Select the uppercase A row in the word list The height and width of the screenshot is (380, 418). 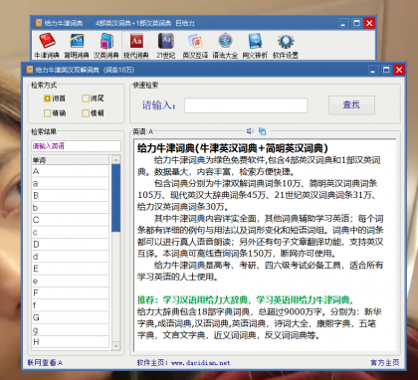[71, 171]
